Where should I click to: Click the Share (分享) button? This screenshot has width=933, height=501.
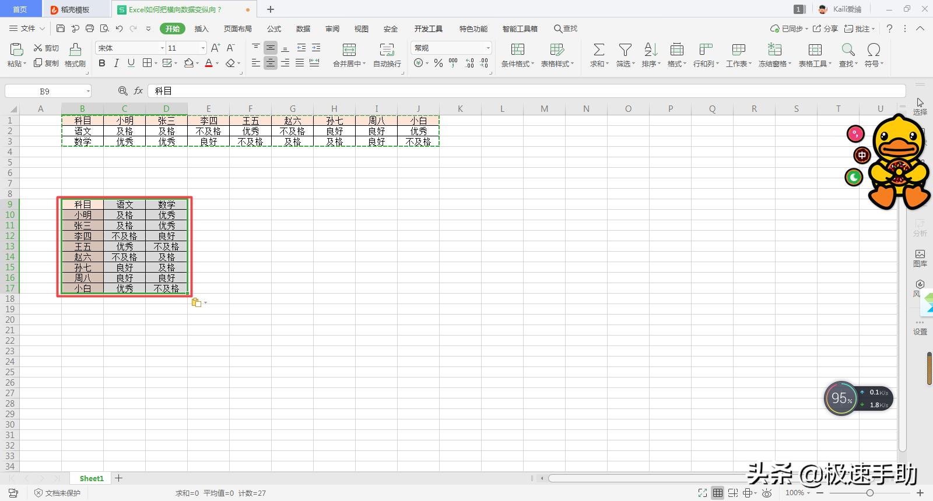(x=826, y=29)
